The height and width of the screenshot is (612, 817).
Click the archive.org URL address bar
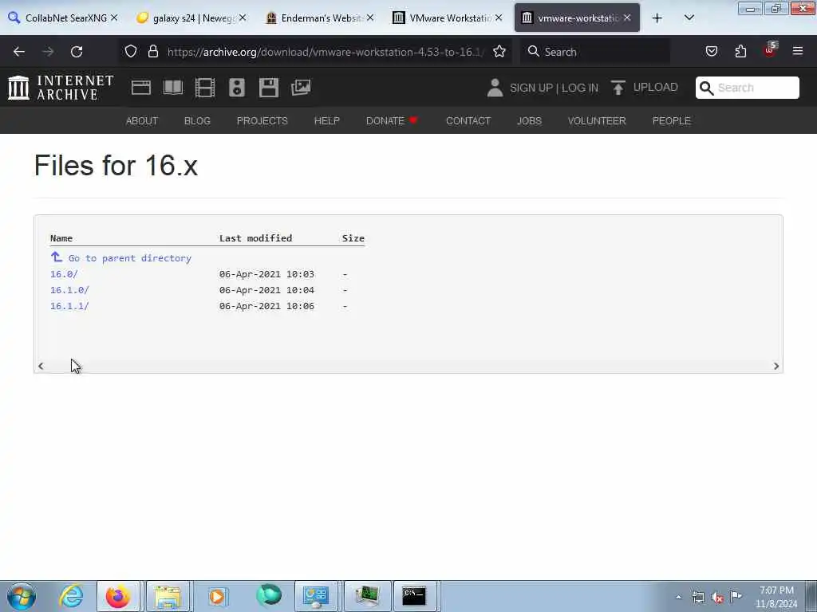tap(326, 52)
